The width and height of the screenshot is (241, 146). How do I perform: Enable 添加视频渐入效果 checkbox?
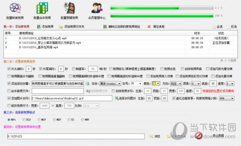click(x=148, y=76)
